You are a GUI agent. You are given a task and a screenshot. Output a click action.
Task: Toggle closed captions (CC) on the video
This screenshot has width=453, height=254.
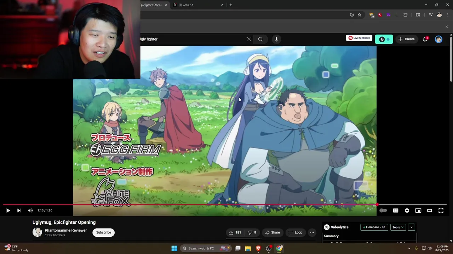pyautogui.click(x=396, y=211)
